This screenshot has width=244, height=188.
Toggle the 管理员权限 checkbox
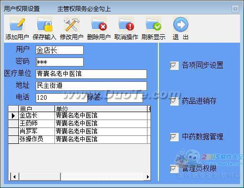tap(174, 169)
